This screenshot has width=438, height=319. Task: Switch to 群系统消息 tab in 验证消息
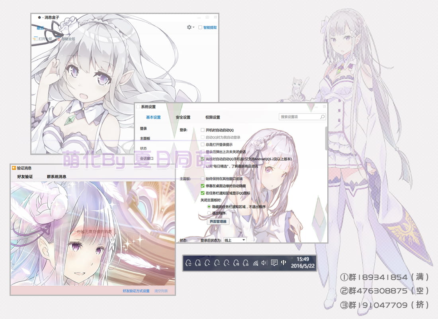coord(57,177)
